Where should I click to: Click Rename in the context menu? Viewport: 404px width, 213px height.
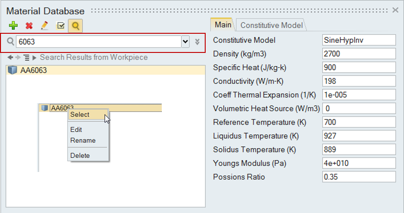(x=83, y=140)
